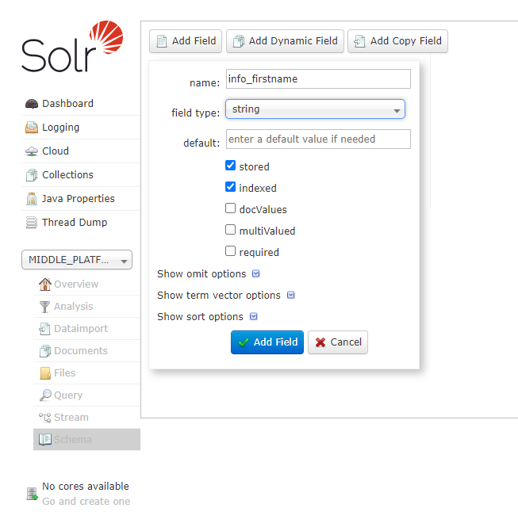
Task: Click the icon on Add Copy Field button
Action: [x=359, y=41]
